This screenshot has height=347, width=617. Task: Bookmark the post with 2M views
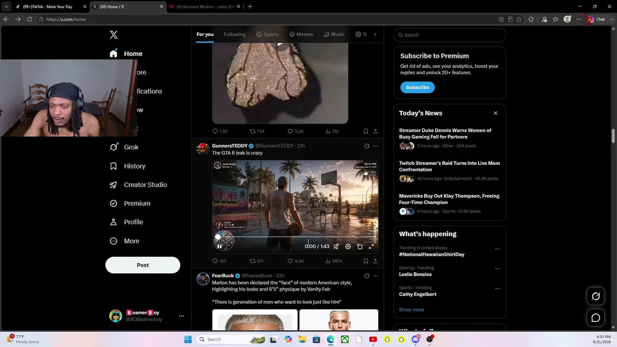pyautogui.click(x=366, y=131)
